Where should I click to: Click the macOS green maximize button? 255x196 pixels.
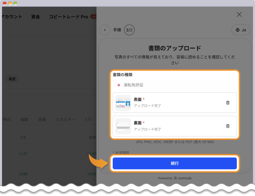point(15,3)
